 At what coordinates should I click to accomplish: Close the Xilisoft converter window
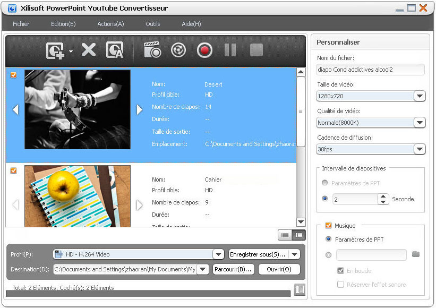423,8
